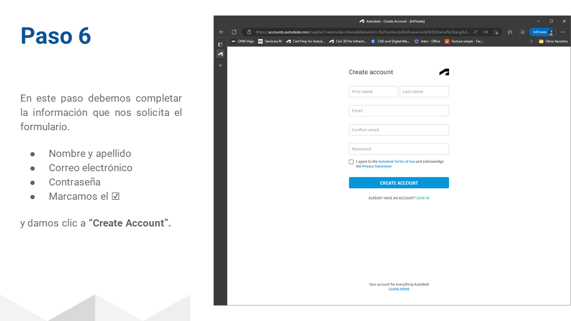Open the Servicios RI bookmark
Image resolution: width=571 pixels, height=321 pixels.
270,42
